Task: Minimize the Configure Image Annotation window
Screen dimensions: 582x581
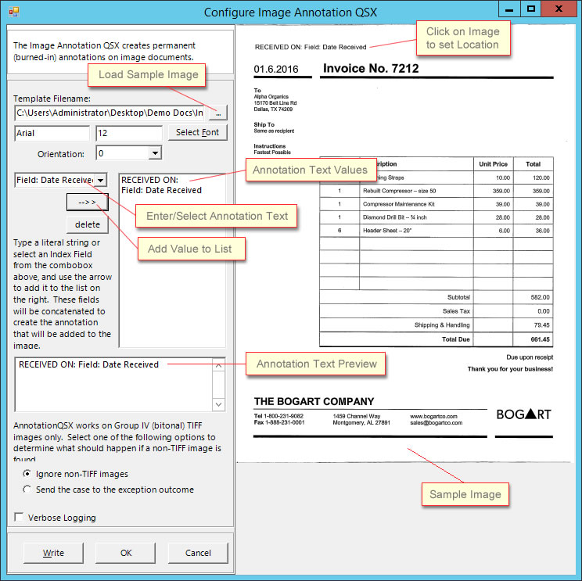Action: (509, 9)
